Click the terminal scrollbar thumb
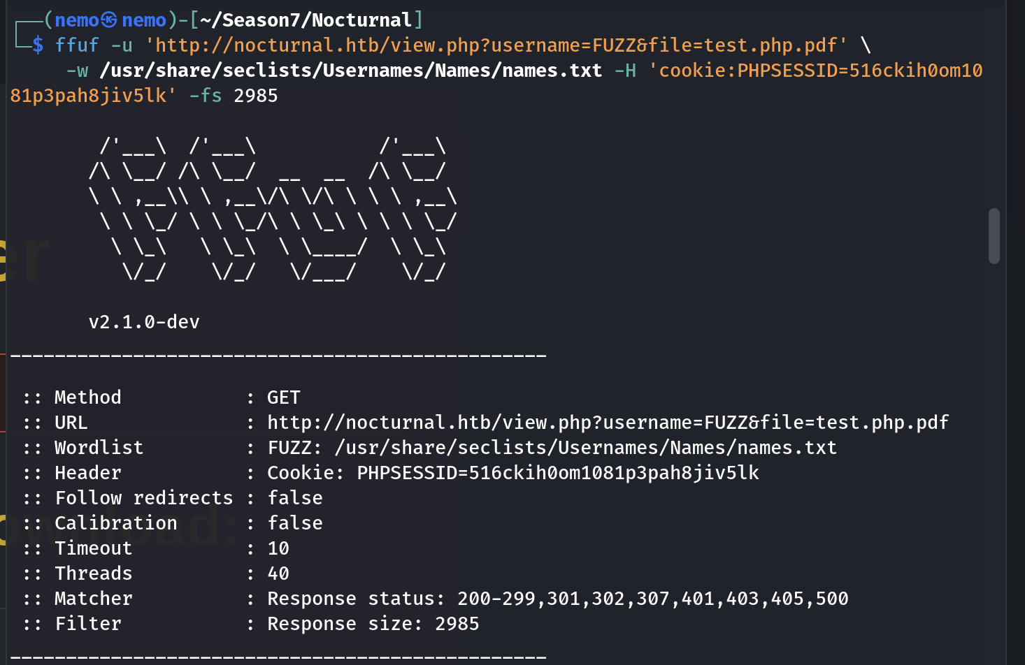1025x665 pixels. (994, 236)
